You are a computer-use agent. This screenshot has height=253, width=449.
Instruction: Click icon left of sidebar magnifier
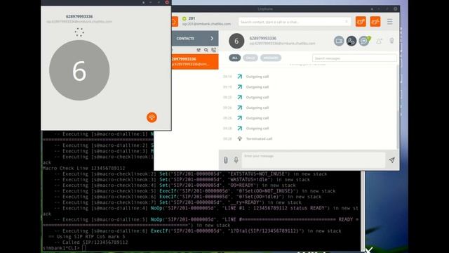click(x=199, y=50)
